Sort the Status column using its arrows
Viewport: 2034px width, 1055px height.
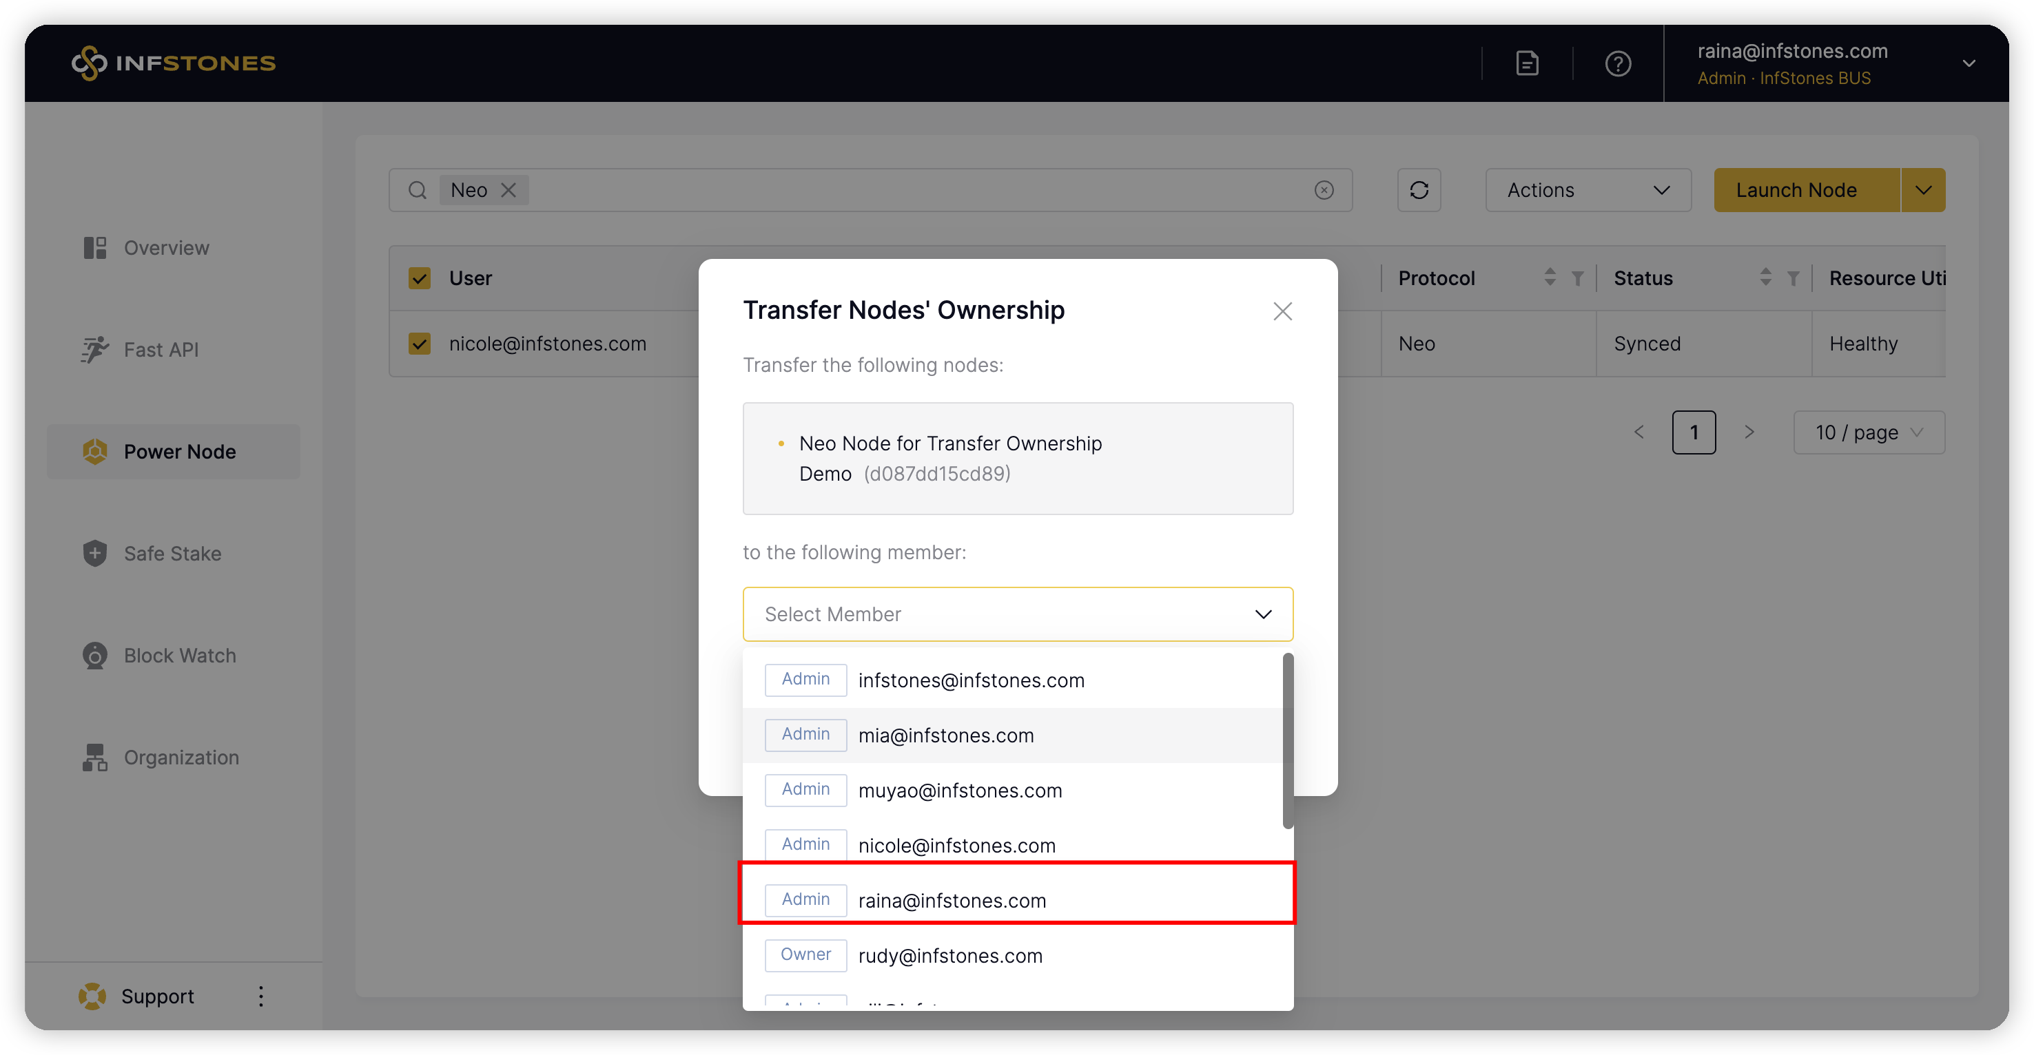point(1765,278)
